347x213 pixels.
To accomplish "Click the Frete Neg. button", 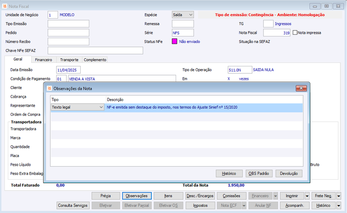I will 324,196.
